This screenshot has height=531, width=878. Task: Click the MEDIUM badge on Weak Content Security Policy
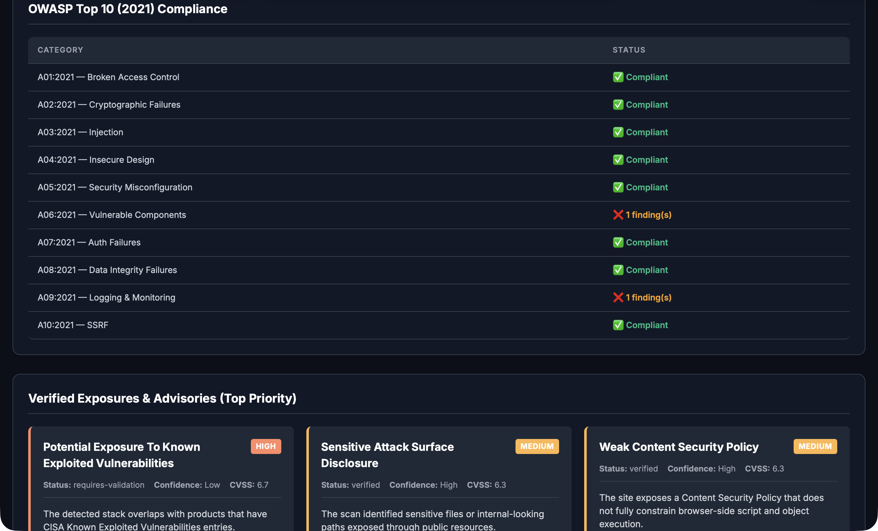pyautogui.click(x=815, y=446)
